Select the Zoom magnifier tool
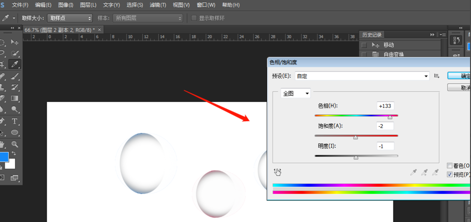The height and width of the screenshot is (222, 471). 15,144
